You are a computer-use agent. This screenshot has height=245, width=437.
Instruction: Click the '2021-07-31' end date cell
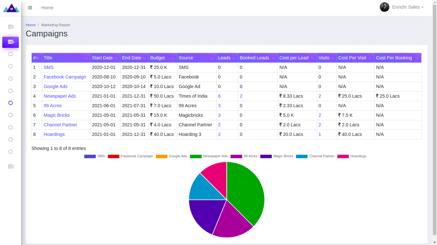click(134, 106)
